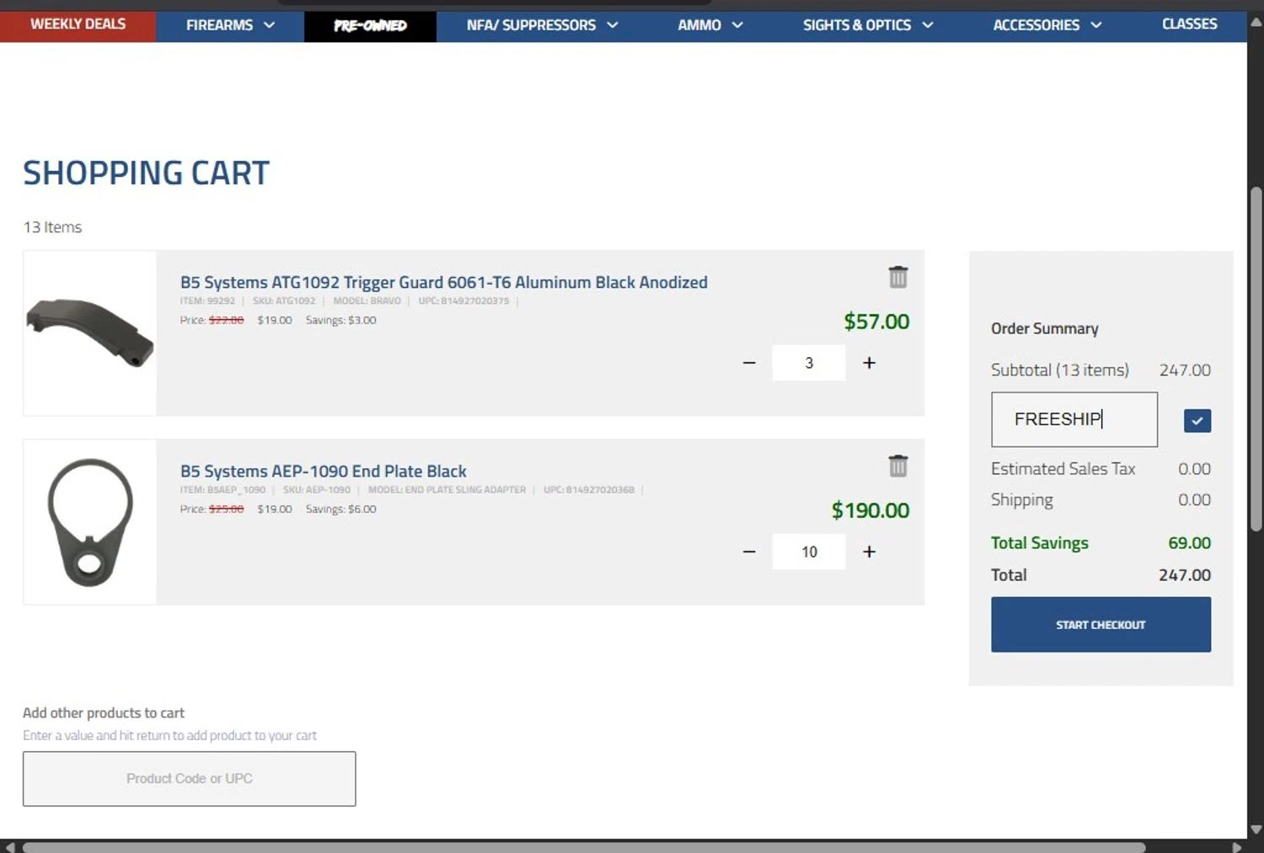Click the Trigger Guard quantity field showing 3

click(808, 363)
